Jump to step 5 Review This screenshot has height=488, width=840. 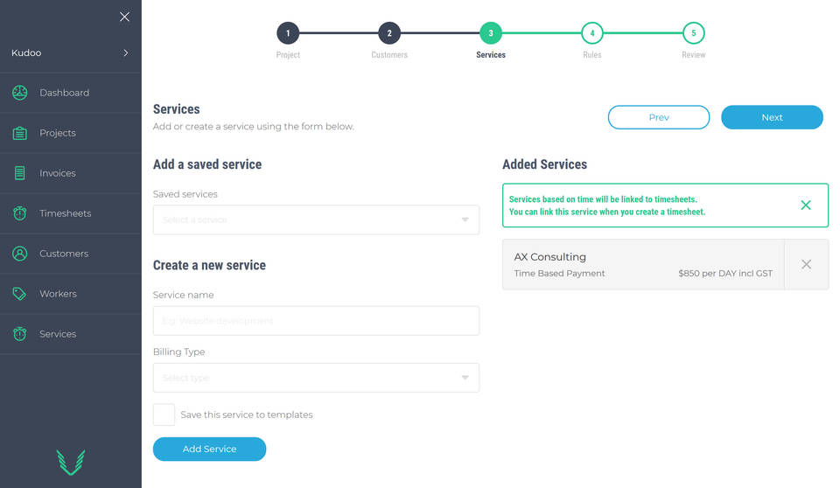[694, 34]
